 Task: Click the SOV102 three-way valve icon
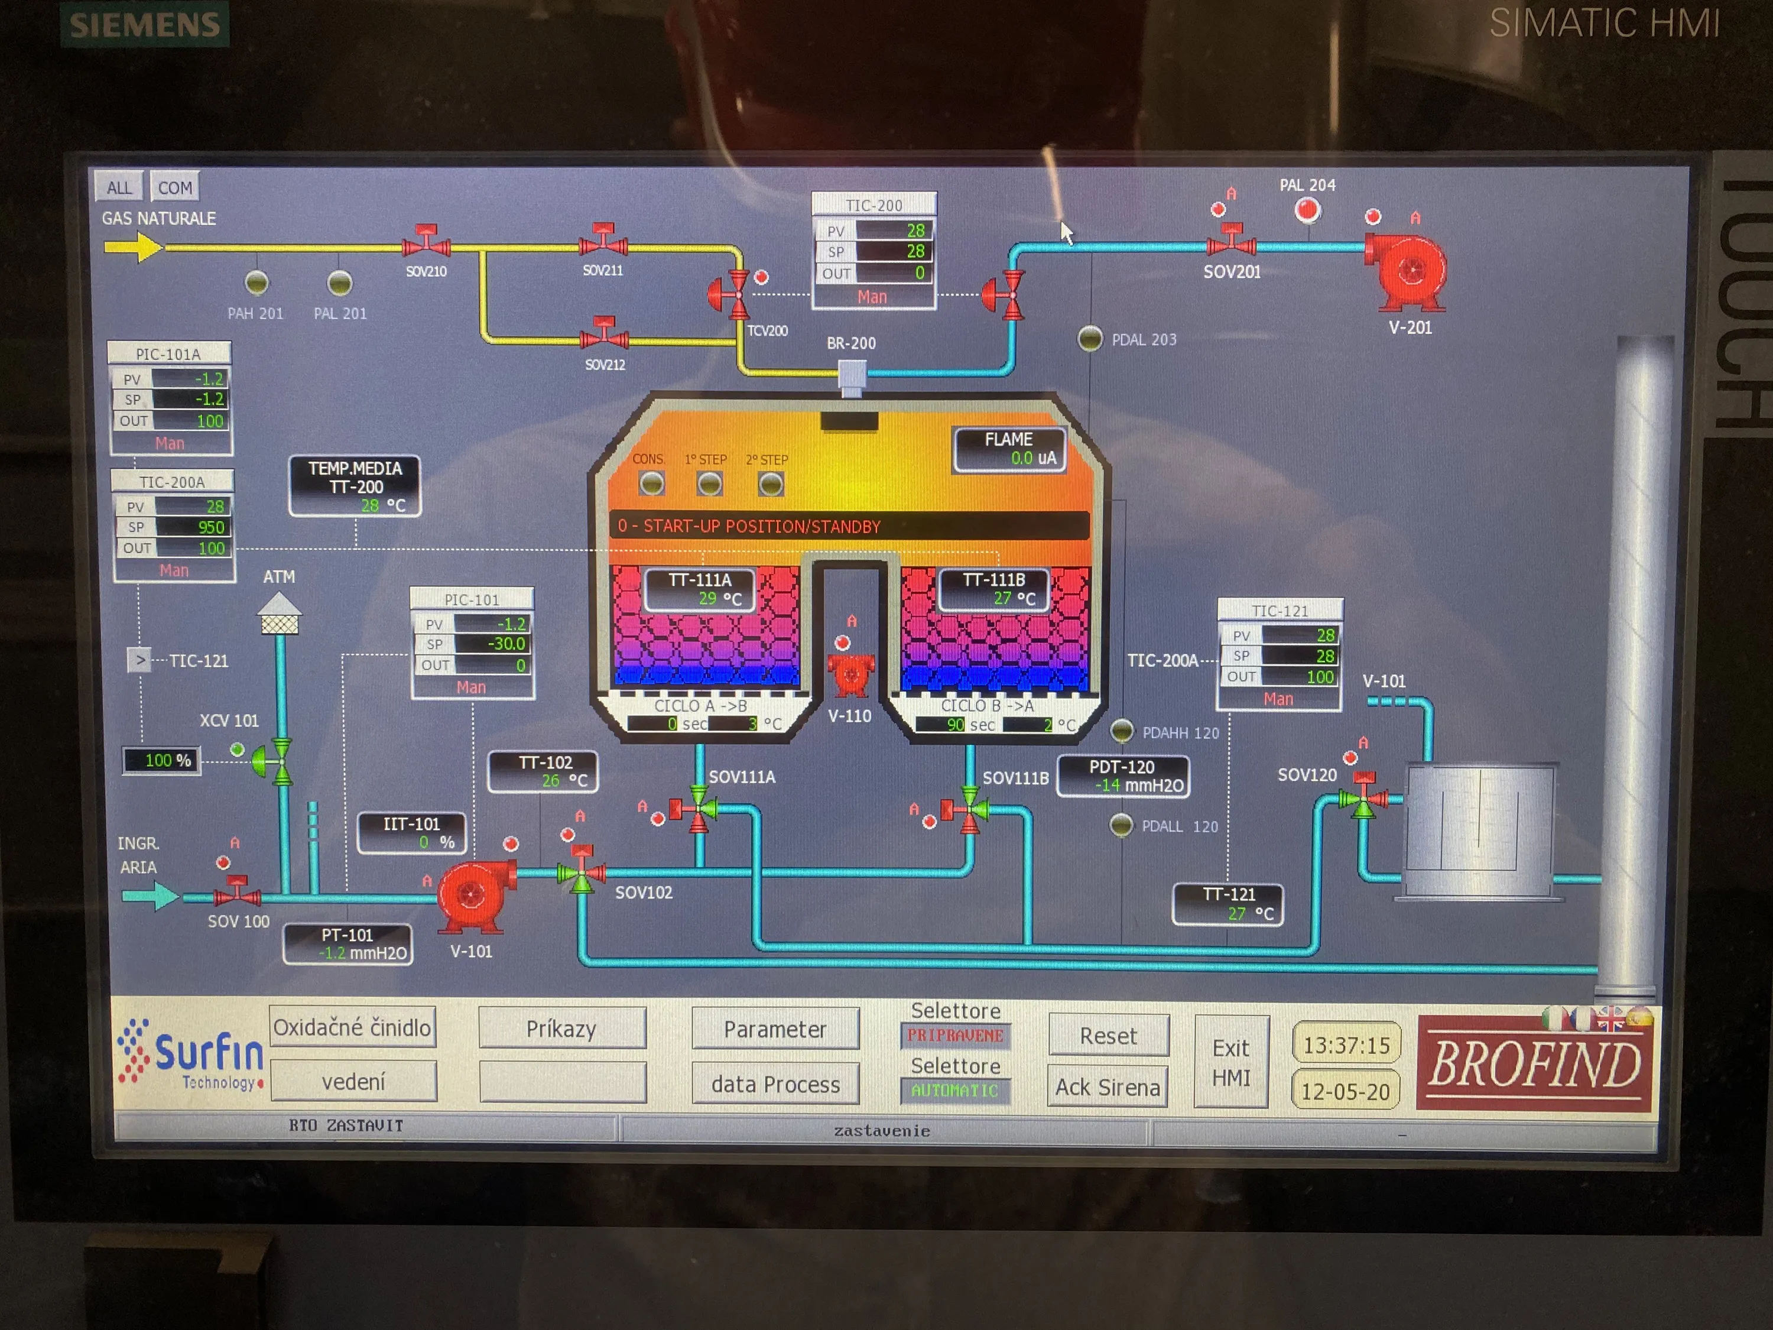[x=581, y=869]
